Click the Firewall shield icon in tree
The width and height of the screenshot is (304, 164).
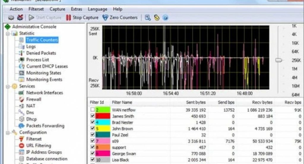(21, 99)
